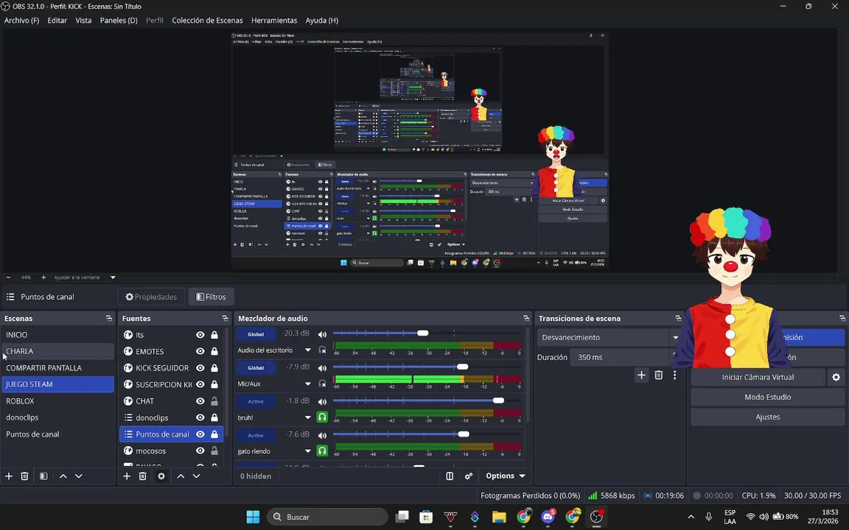
Task: Show hidden system tray icons chevron
Action: click(691, 517)
